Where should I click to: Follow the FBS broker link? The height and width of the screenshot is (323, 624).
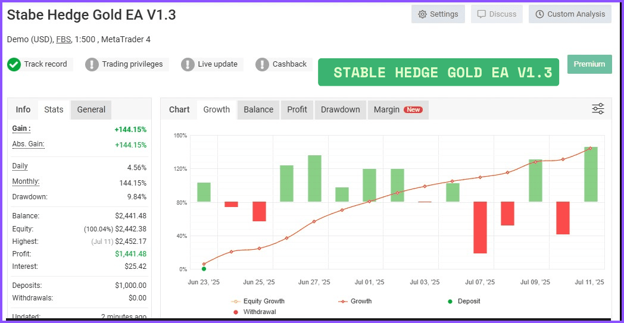[x=63, y=39]
